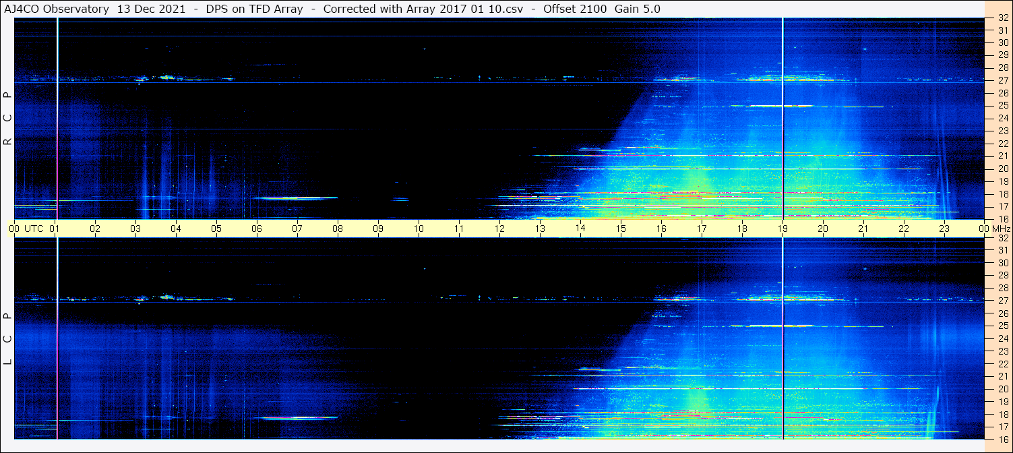Click the 23 MHz label of RCP panel

pos(1002,131)
